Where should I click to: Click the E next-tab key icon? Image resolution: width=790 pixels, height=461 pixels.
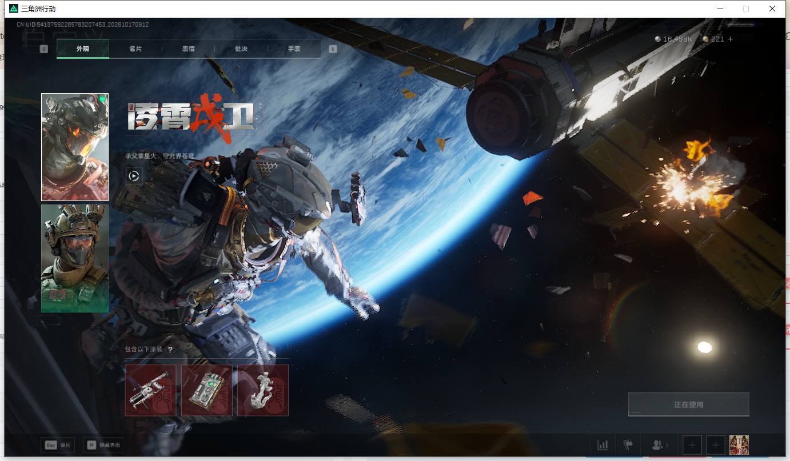tap(333, 49)
